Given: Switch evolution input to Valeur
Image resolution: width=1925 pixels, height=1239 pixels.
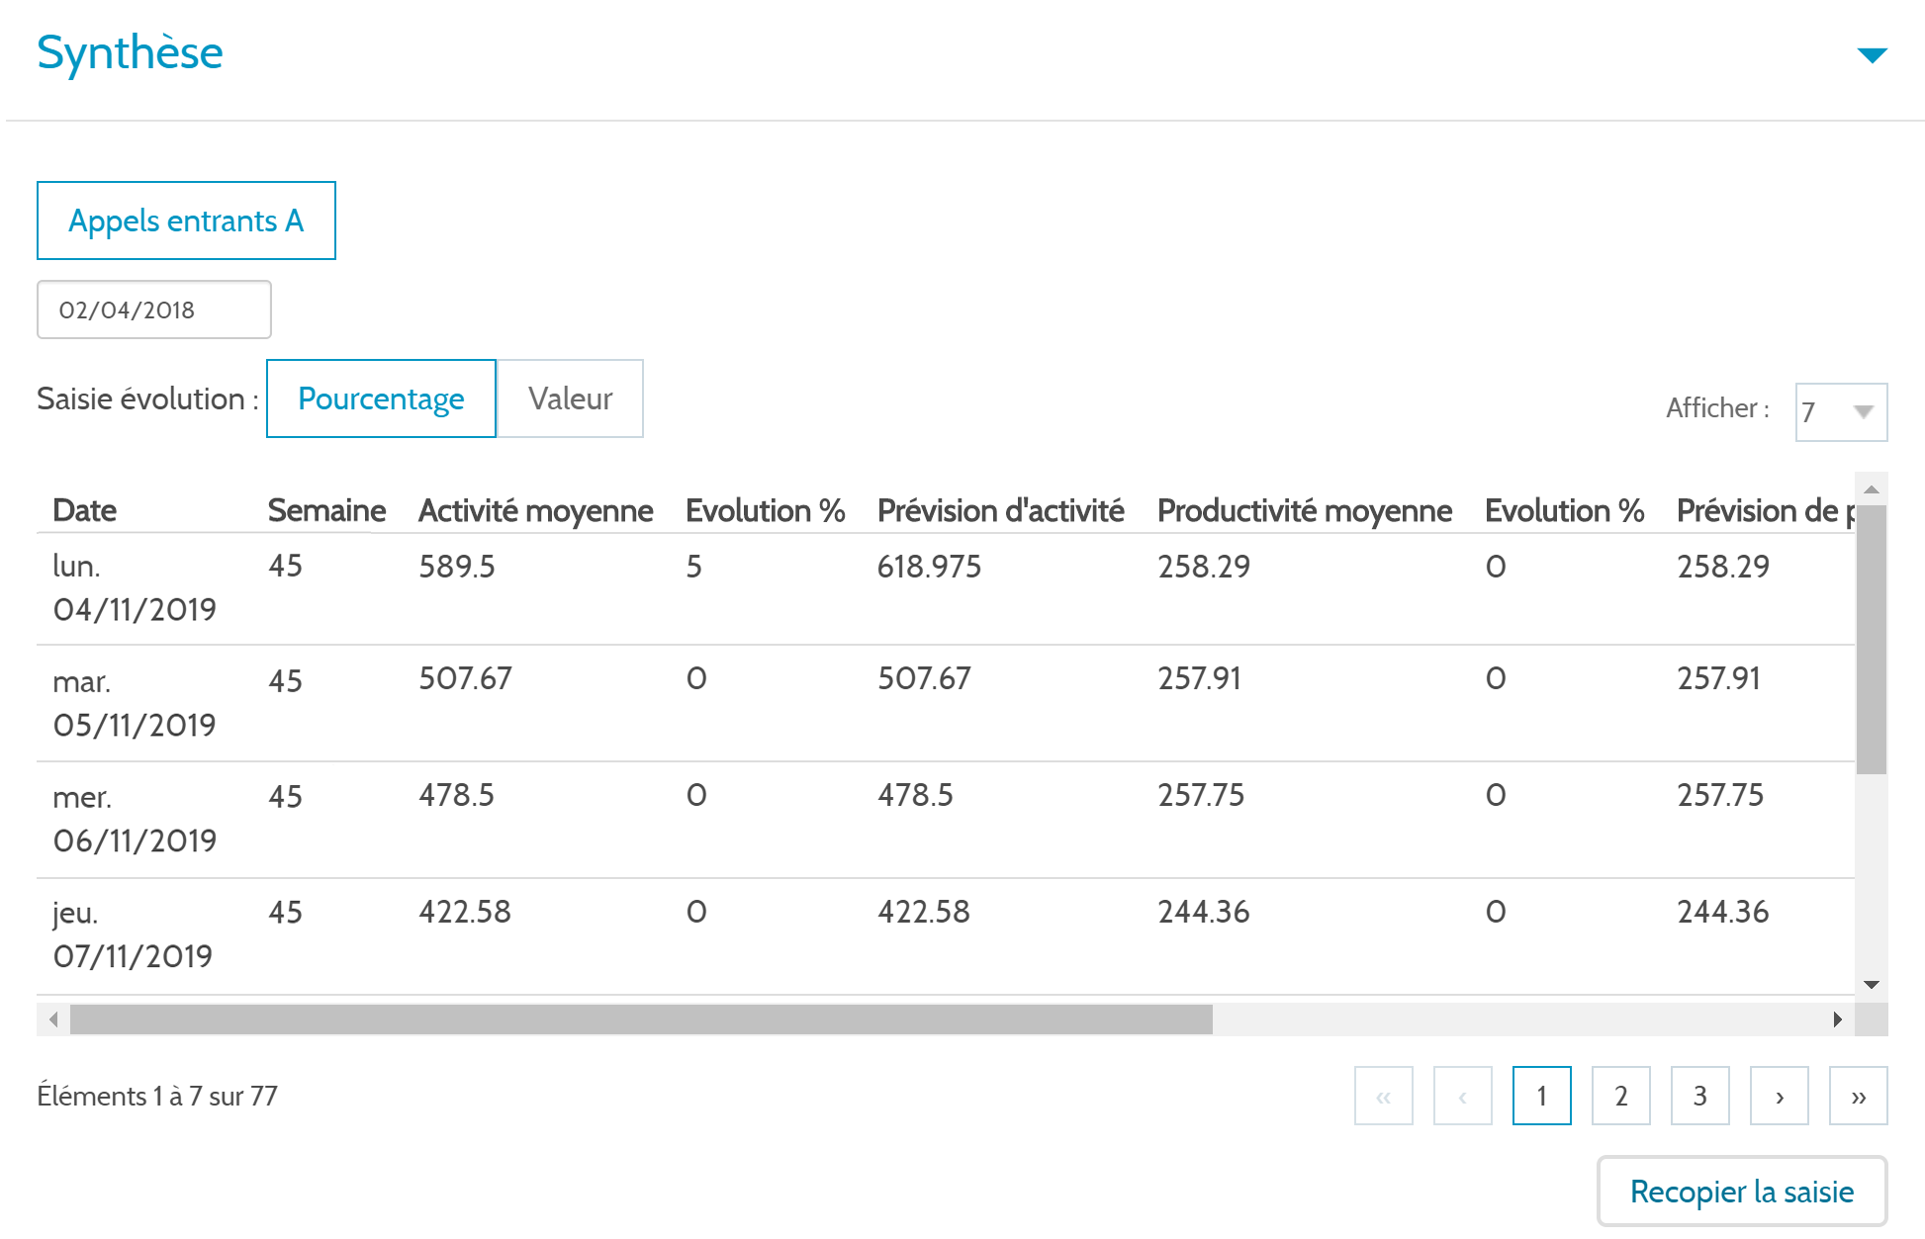Looking at the screenshot, I should click(x=570, y=398).
